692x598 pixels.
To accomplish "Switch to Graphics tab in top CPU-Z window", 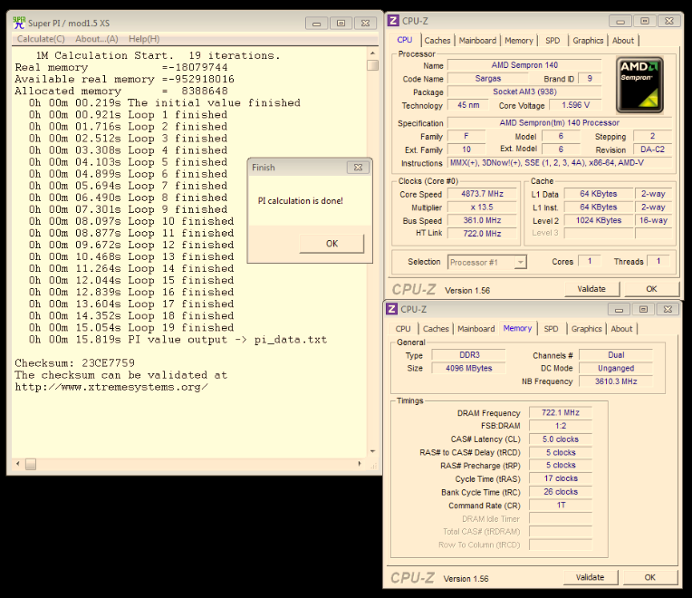I will [x=588, y=41].
